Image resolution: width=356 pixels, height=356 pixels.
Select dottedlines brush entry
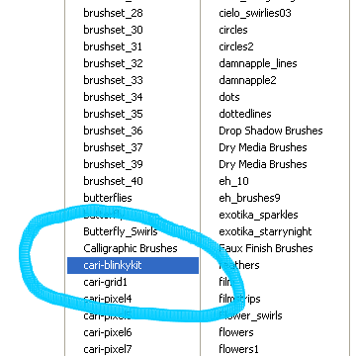click(245, 114)
